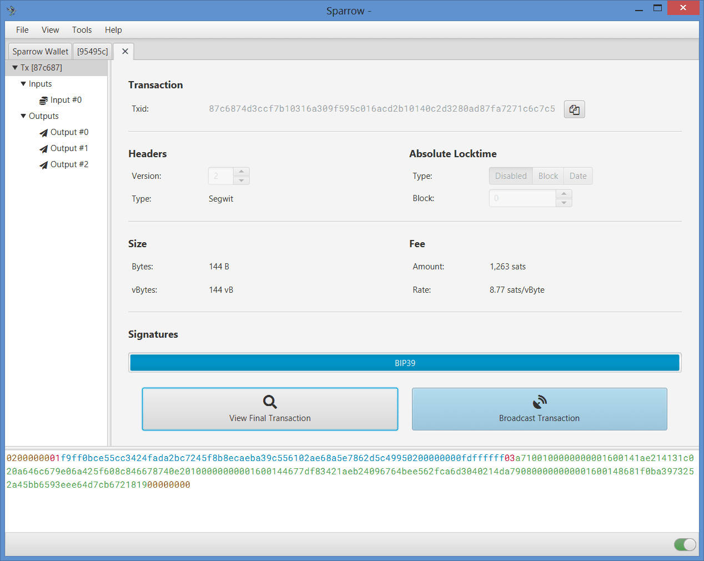Click the Sparrow app icon in title bar
Image resolution: width=704 pixels, height=561 pixels.
coord(11,11)
